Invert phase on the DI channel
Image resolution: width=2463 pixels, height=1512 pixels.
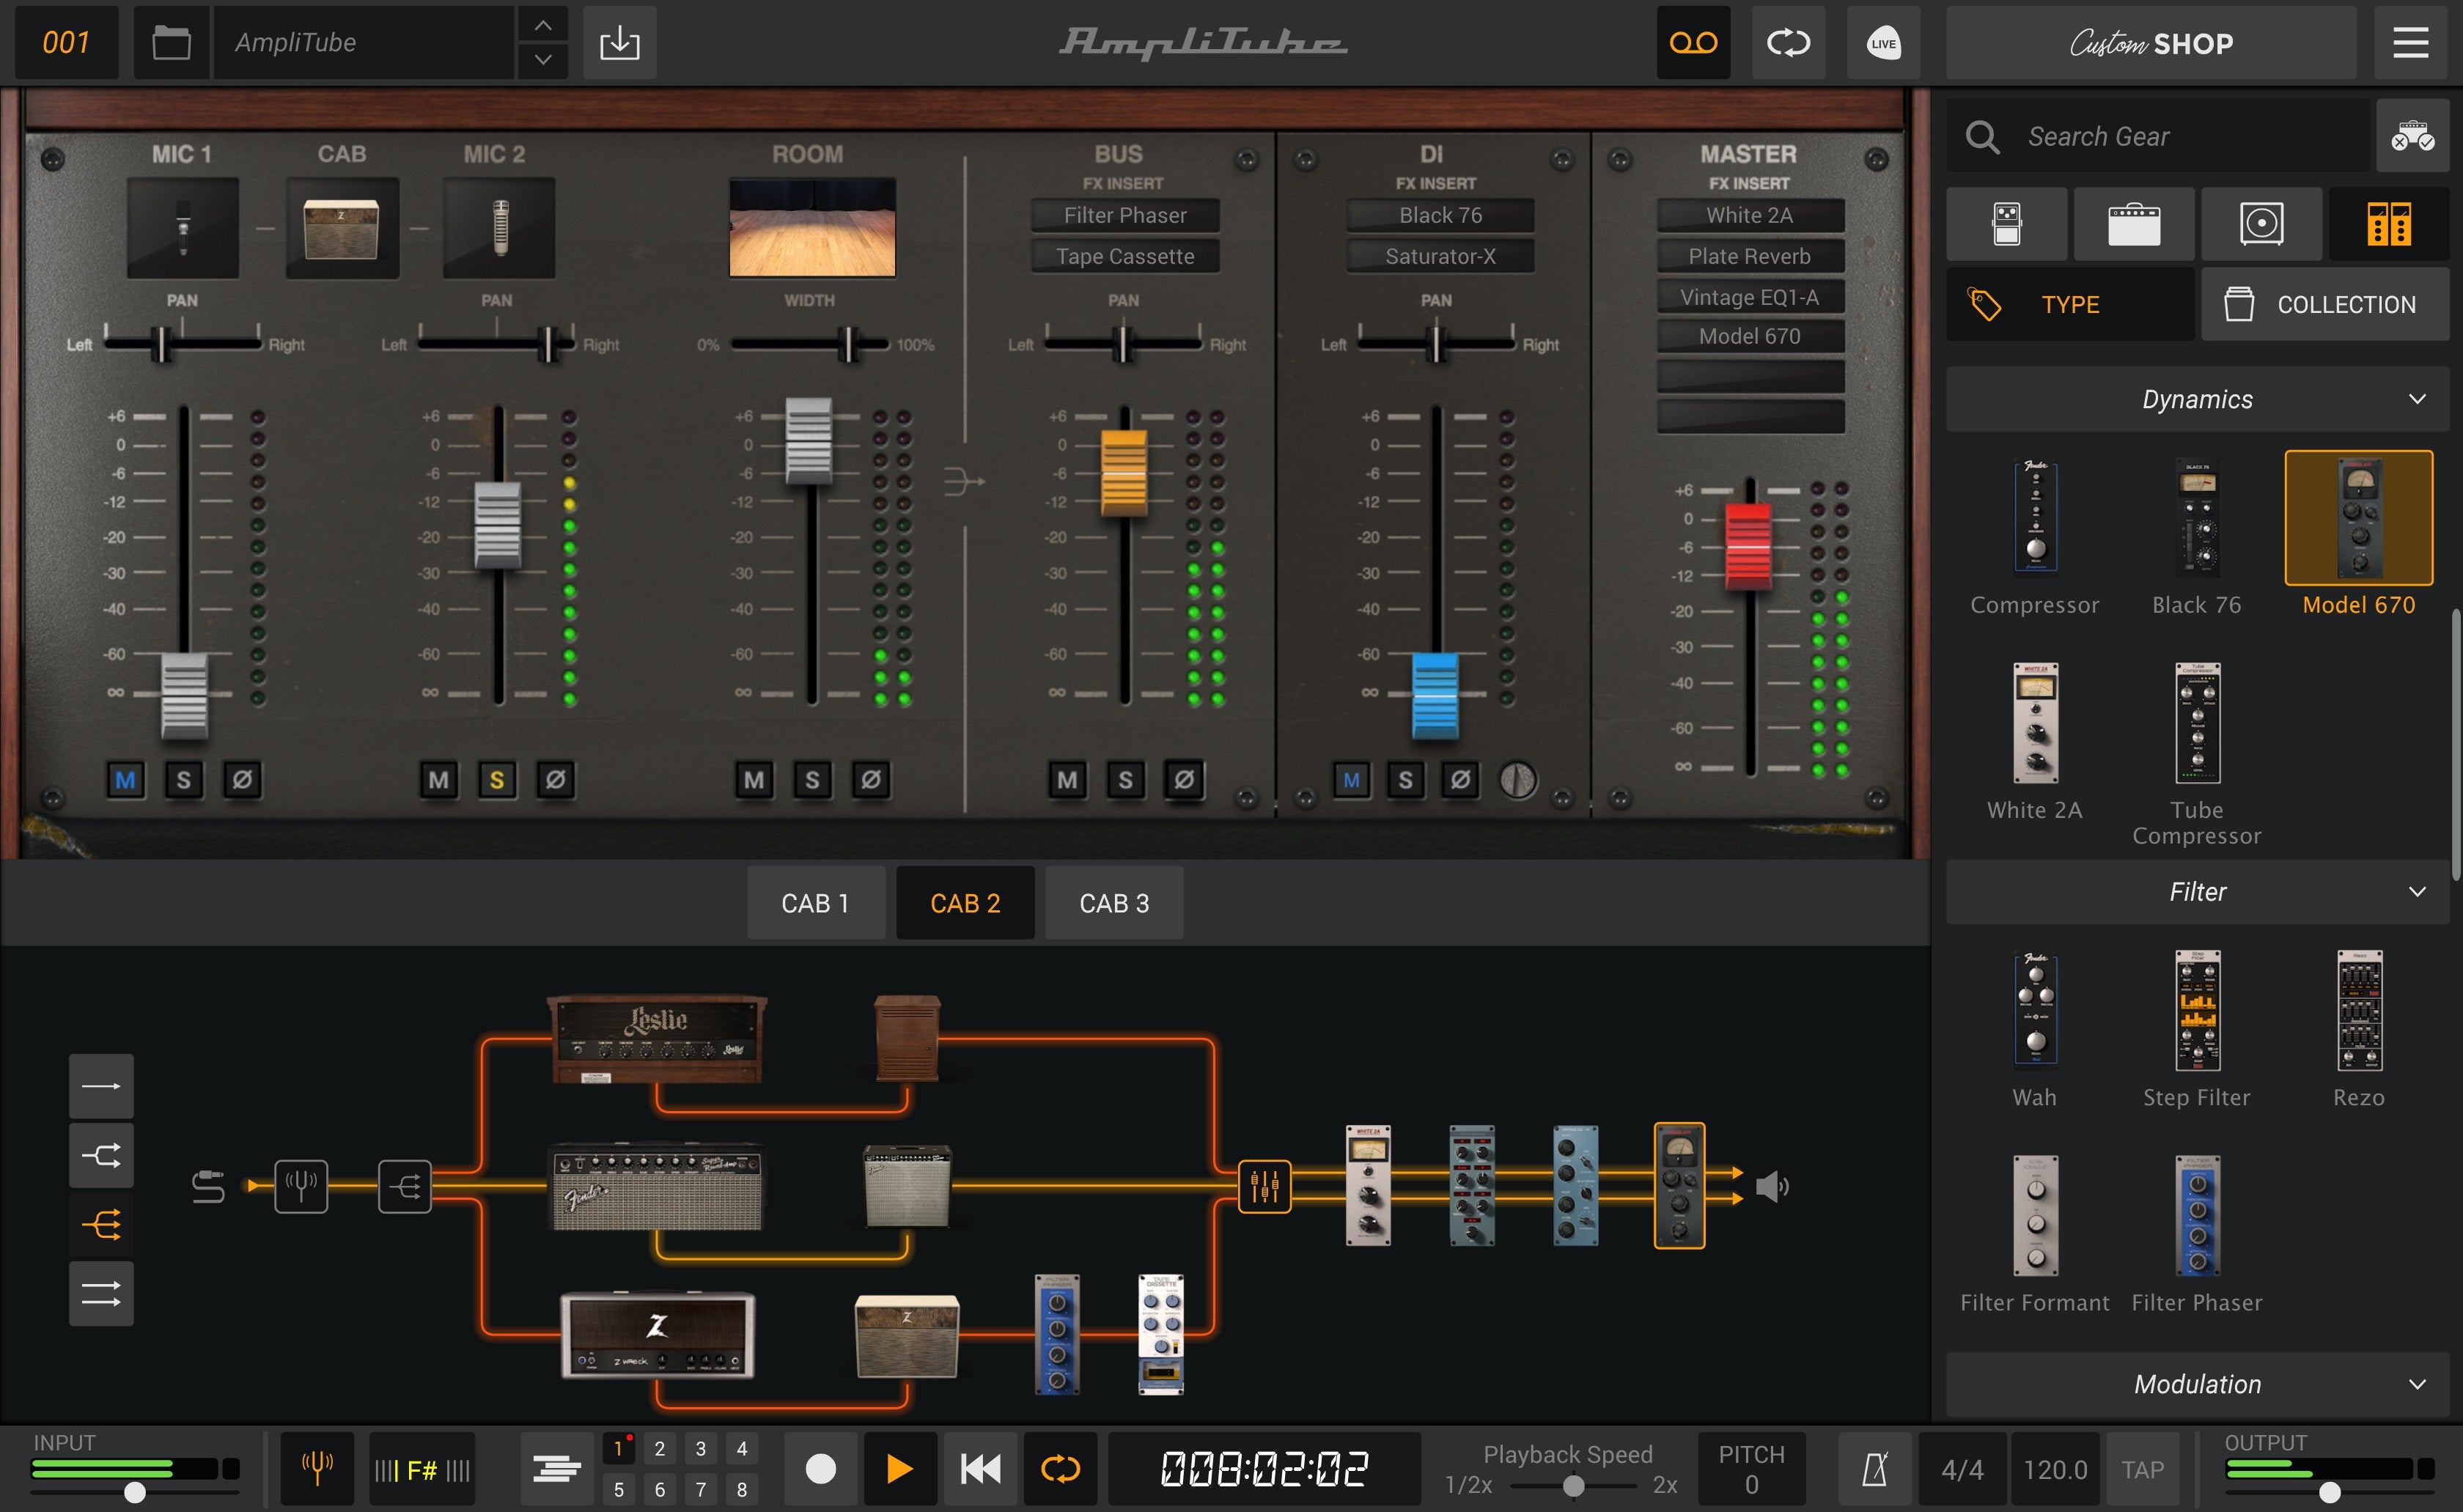(x=1459, y=780)
